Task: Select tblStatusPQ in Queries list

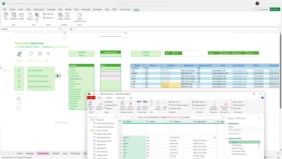Action: [x=101, y=145]
